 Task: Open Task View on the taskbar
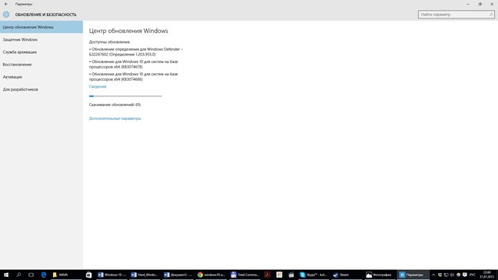click(31, 275)
